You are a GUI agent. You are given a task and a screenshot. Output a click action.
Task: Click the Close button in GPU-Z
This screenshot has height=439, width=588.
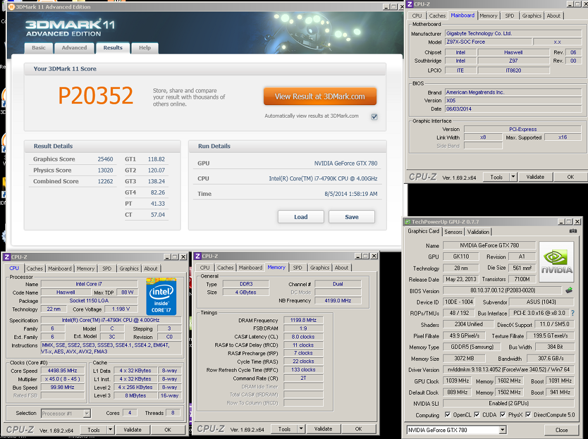[562, 430]
